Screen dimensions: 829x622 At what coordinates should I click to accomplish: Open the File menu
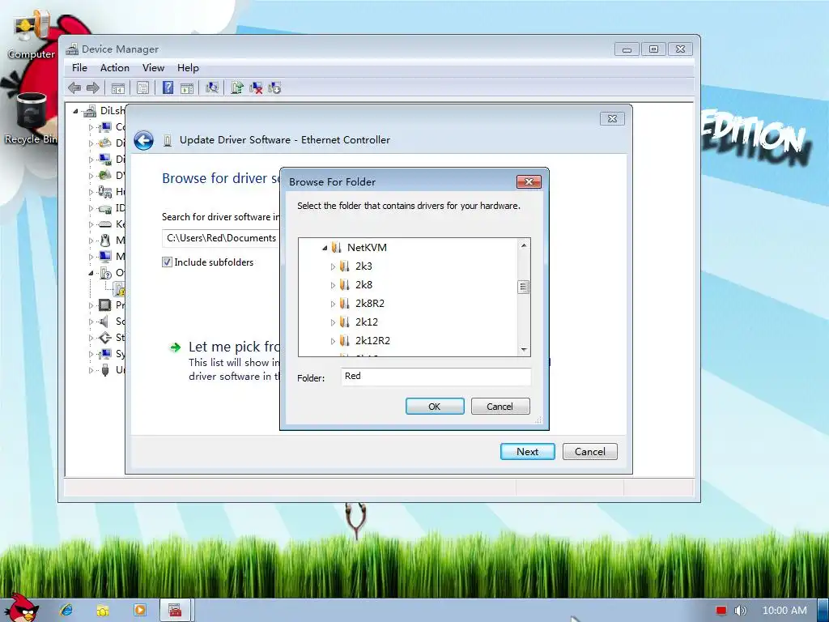(80, 68)
